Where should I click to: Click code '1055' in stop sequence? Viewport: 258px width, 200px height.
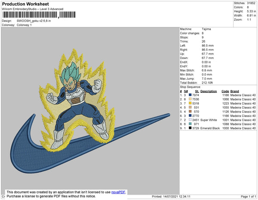(x=226, y=107)
